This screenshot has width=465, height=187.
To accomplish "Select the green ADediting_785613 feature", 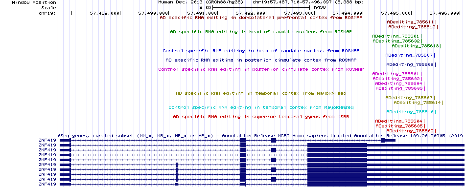I will click(x=417, y=46).
